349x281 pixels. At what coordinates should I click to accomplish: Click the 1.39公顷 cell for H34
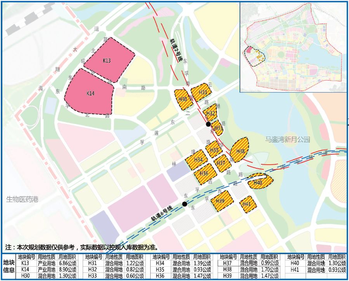[x=202, y=263]
